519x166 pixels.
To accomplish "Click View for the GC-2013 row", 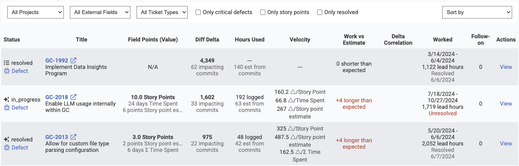I will (506, 143).
